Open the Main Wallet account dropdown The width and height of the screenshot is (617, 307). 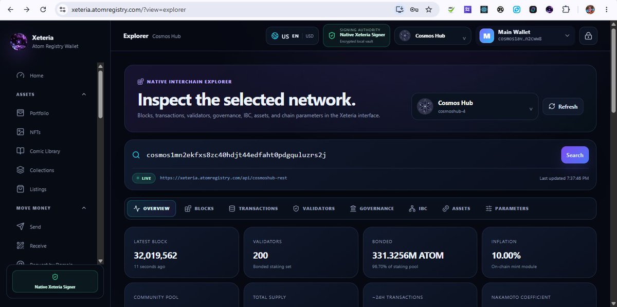click(x=525, y=36)
